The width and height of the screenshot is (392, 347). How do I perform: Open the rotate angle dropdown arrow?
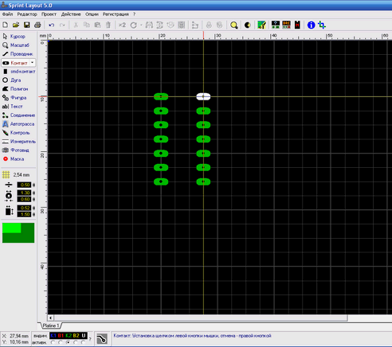[x=141, y=25]
